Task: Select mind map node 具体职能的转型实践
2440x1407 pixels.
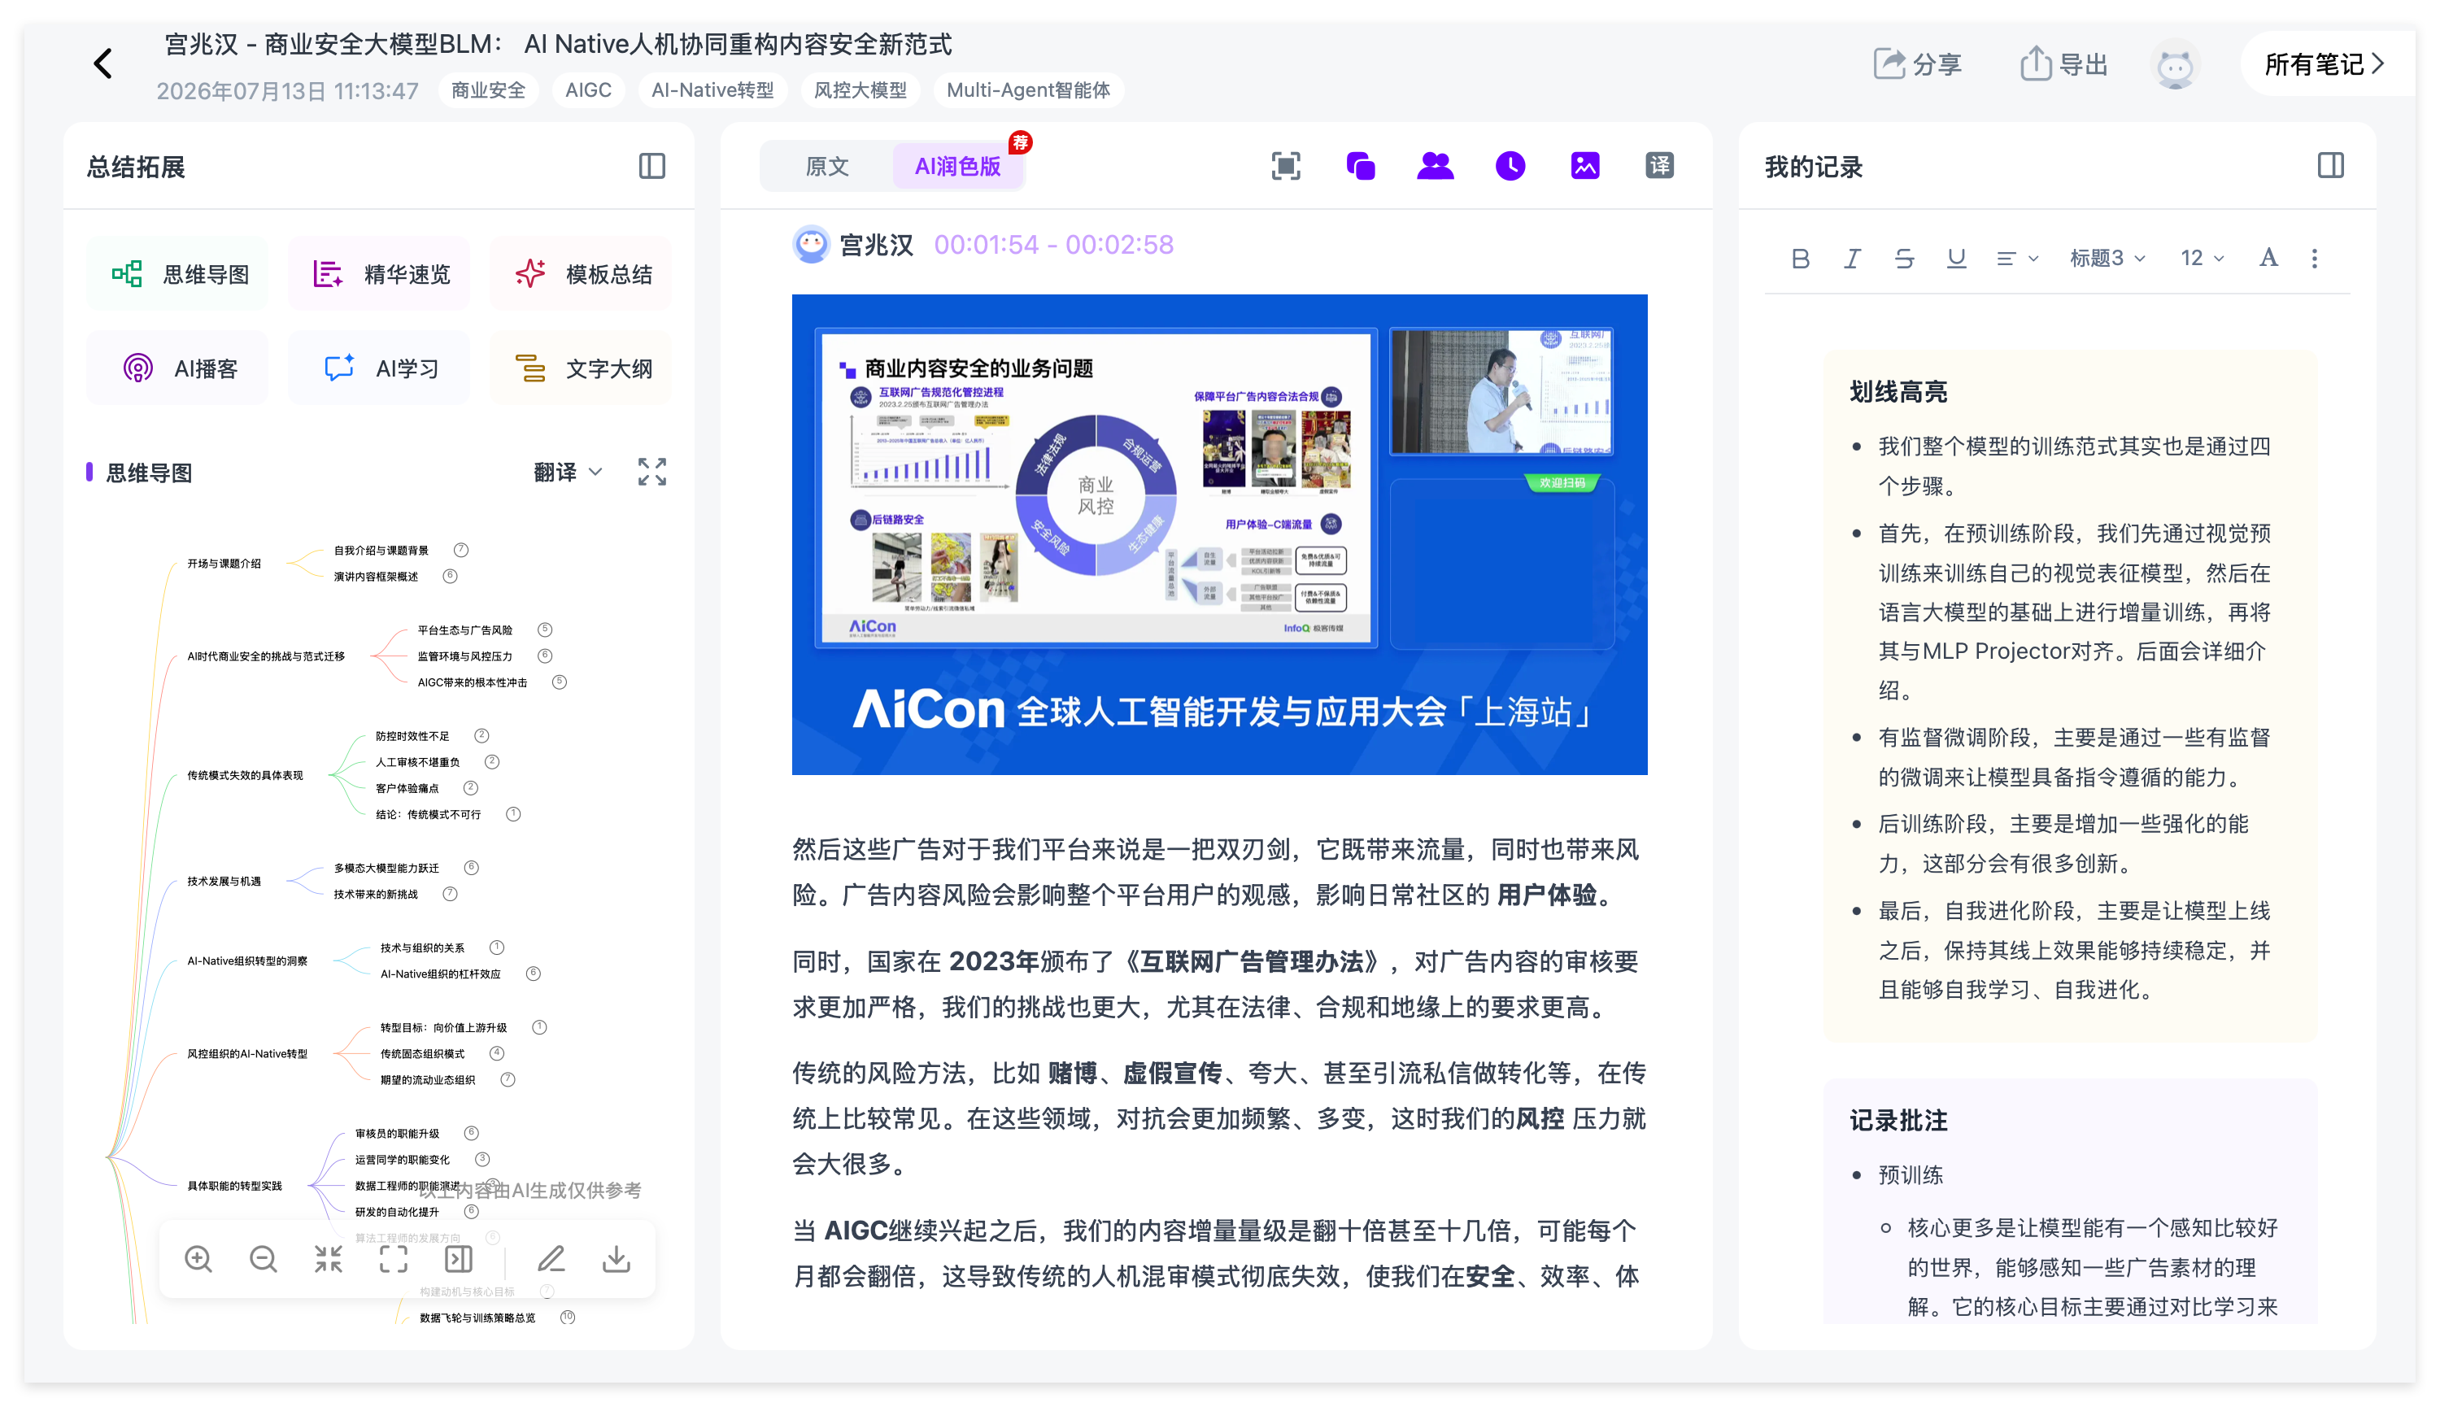Action: (x=235, y=1186)
